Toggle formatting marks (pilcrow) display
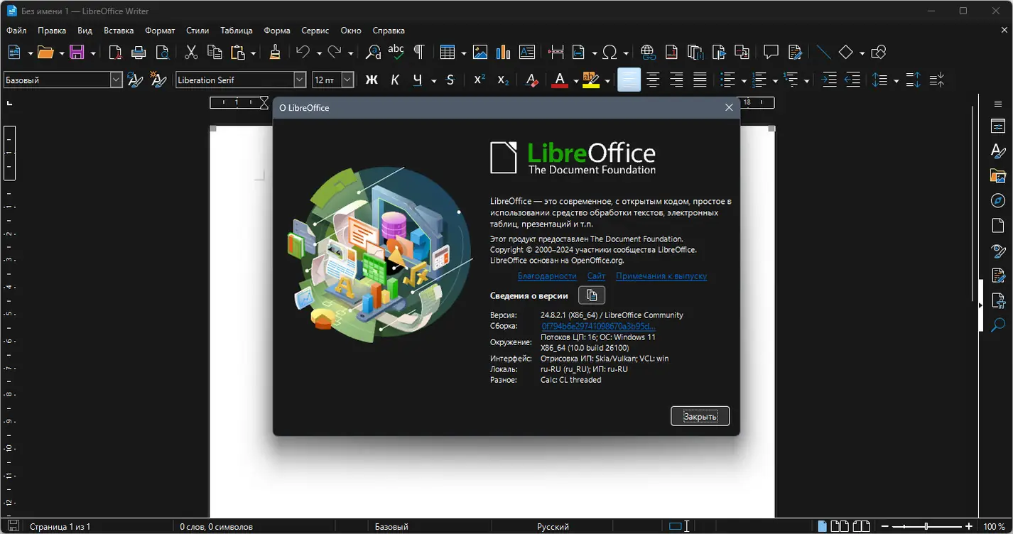The image size is (1013, 534). point(419,52)
